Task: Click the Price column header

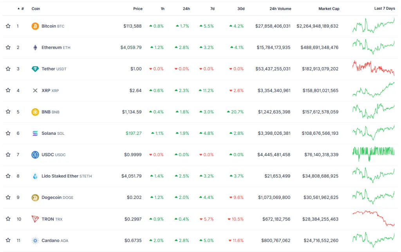Action: coord(137,9)
